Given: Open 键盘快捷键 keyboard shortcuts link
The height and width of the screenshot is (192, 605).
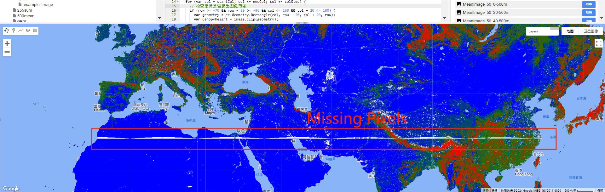Looking at the screenshot, I should click(490, 190).
